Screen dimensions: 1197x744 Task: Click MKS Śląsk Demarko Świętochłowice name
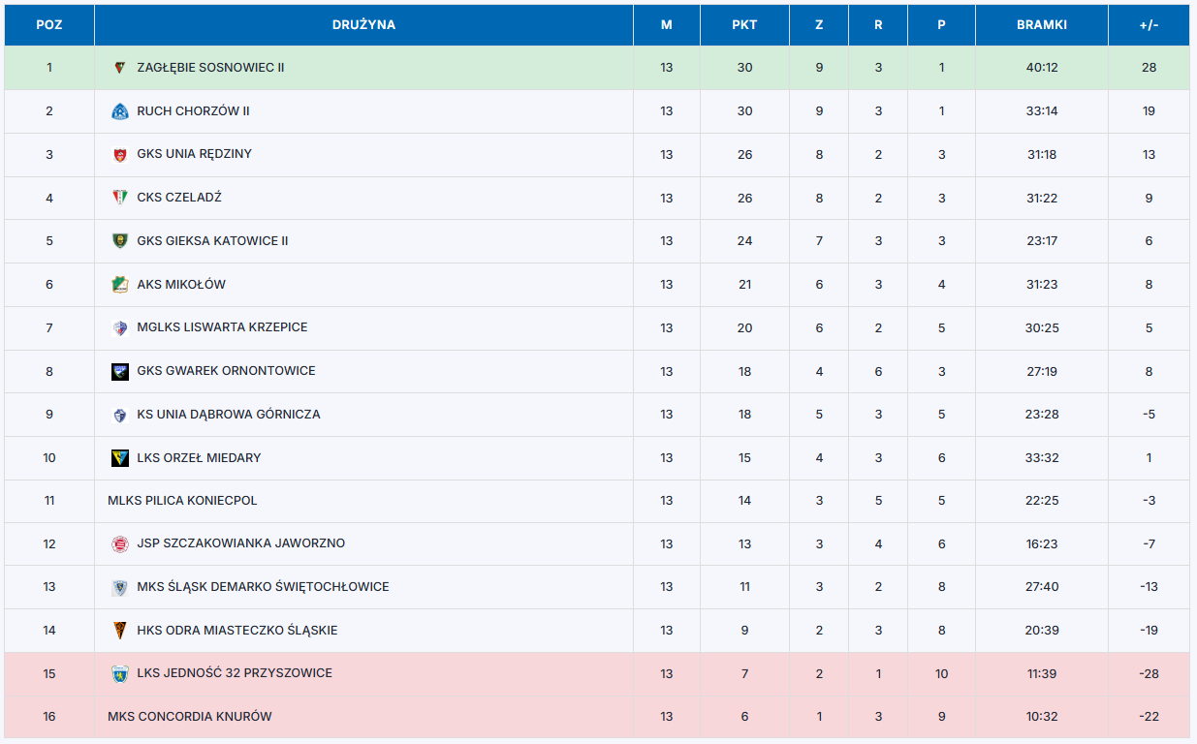pyautogui.click(x=263, y=587)
